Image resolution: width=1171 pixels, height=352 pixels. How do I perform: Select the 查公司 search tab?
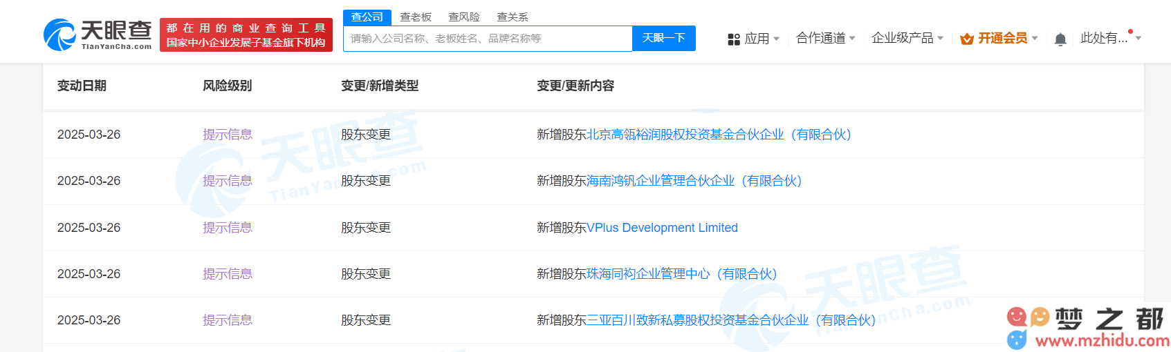coord(367,17)
